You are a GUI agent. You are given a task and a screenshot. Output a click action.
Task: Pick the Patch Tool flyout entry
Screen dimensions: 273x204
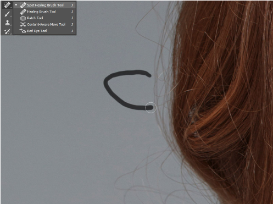tap(45, 18)
